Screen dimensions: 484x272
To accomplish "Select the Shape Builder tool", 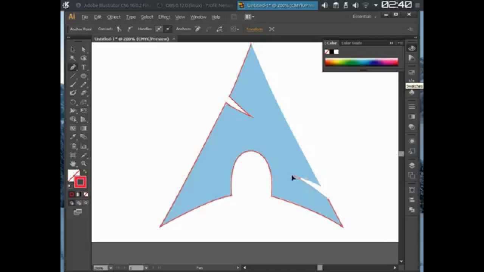I will tap(73, 119).
